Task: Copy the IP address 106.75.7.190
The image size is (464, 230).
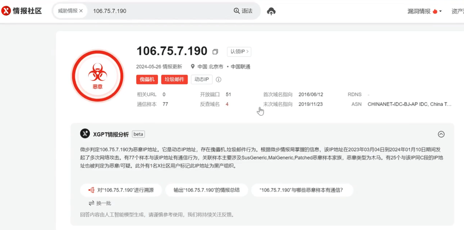Action: tap(215, 52)
